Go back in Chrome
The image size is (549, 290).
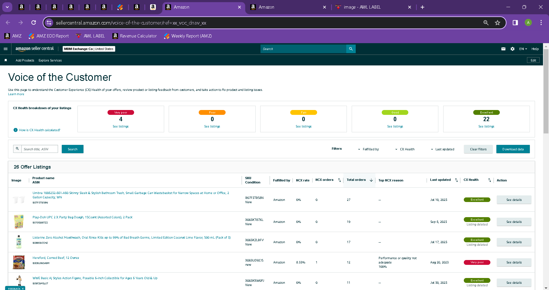tap(8, 23)
